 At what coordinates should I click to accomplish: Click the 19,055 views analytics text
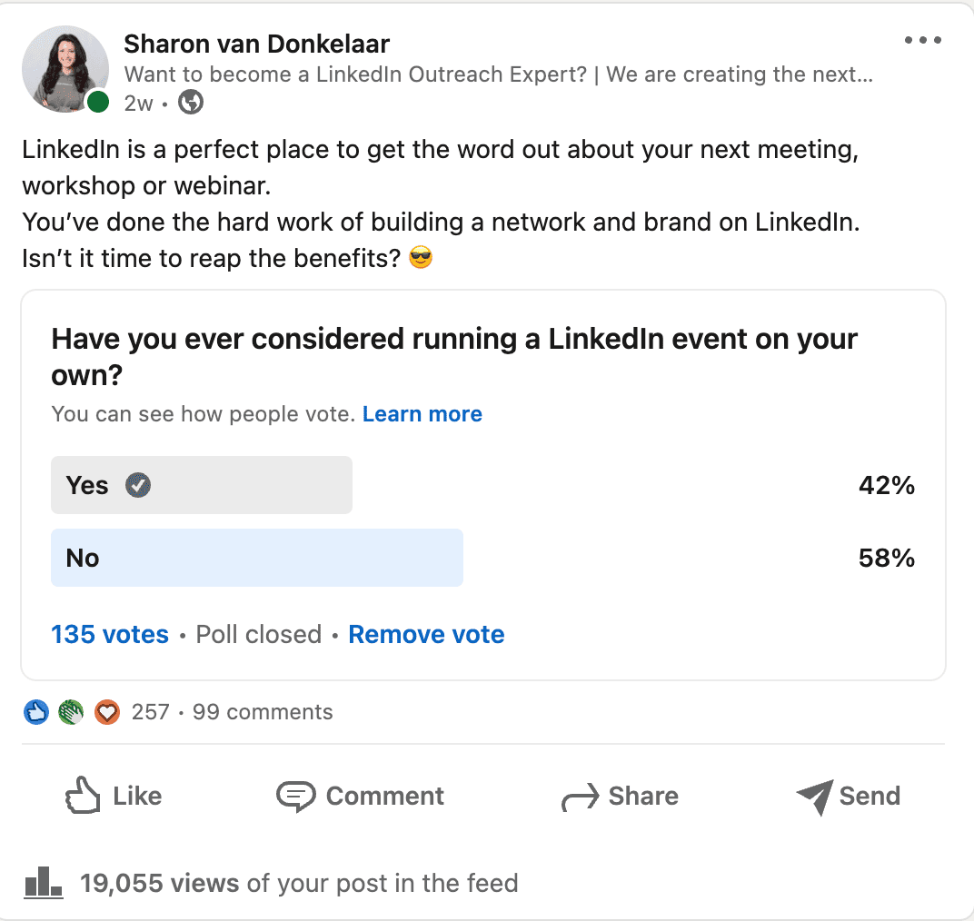click(299, 883)
